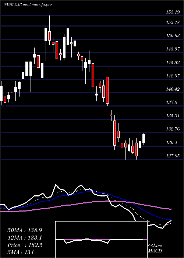Select the 148.07 price level label
The height and width of the screenshot is (258, 184).
click(172, 49)
